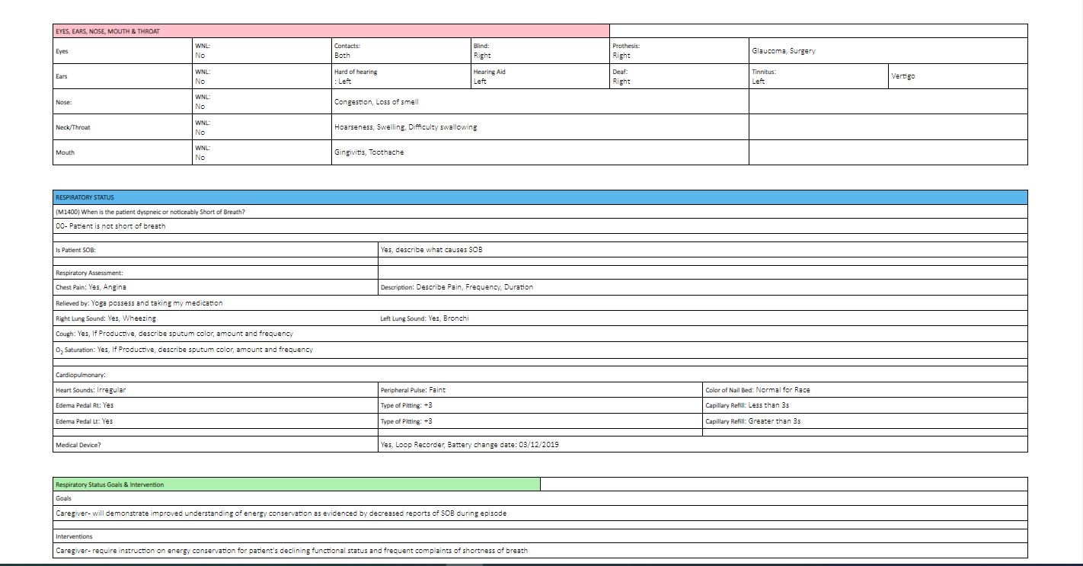Select Congestion, Loss of smell text
The width and height of the screenshot is (1083, 566).
[x=376, y=102]
